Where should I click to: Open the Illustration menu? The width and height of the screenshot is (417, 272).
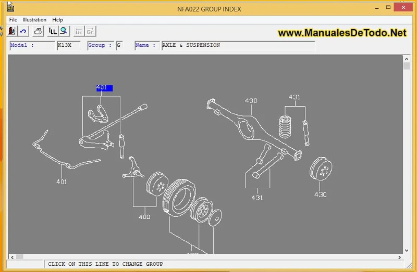[x=34, y=20]
